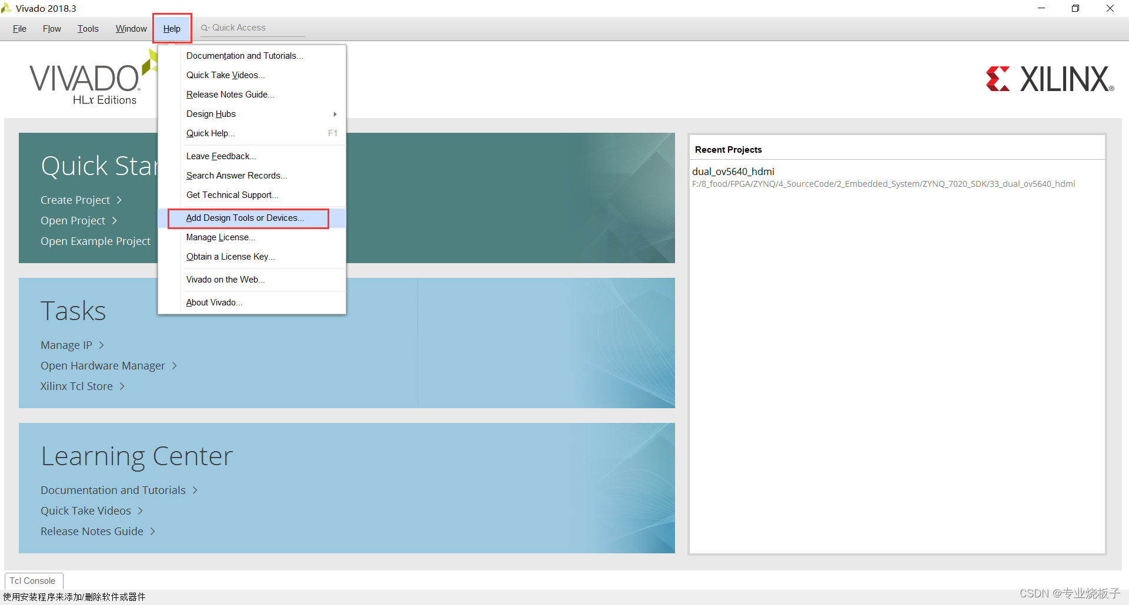The width and height of the screenshot is (1129, 605).
Task: Click Open Example Project link
Action: click(95, 241)
